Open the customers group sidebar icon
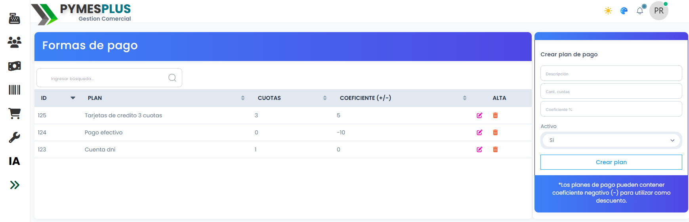 click(x=15, y=42)
